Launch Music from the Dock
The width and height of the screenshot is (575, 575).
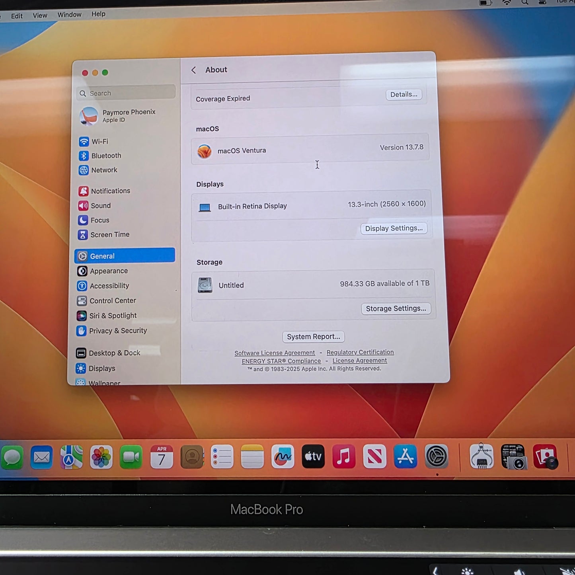[x=344, y=457]
